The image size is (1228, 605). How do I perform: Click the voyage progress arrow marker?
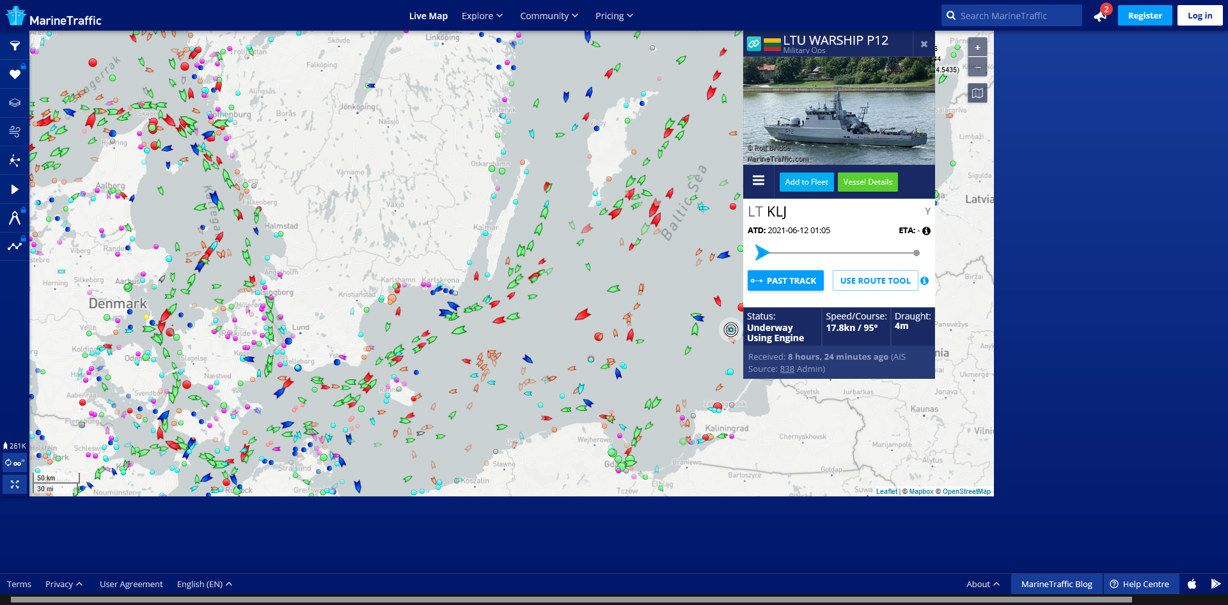(762, 253)
